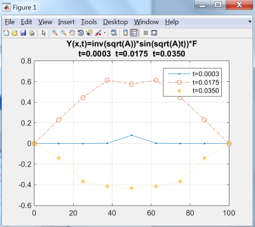Activate the Pan hand tool
The width and height of the screenshot is (255, 227).
pos(72,33)
